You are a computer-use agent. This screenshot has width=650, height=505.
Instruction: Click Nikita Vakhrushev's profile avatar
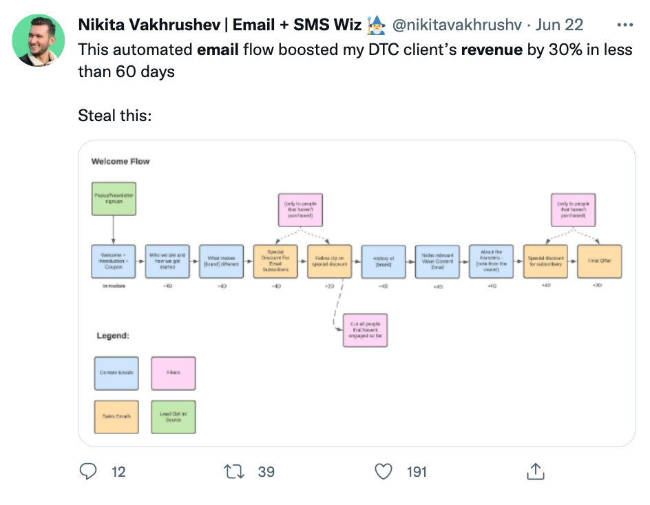click(x=39, y=40)
